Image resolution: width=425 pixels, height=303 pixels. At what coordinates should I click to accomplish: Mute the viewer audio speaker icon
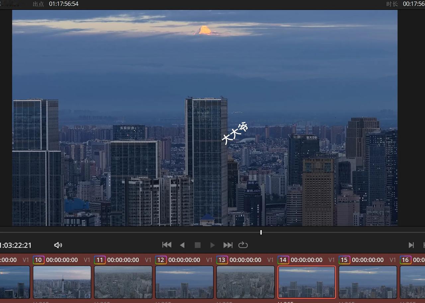point(58,245)
